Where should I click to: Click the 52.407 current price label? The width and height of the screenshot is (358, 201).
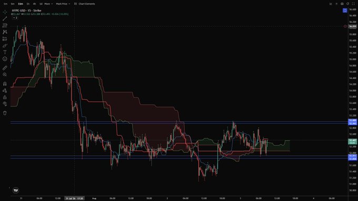[x=353, y=141]
